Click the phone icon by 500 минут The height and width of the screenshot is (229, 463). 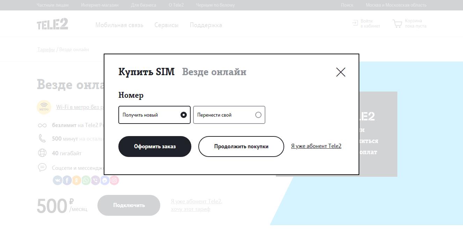tap(42, 139)
